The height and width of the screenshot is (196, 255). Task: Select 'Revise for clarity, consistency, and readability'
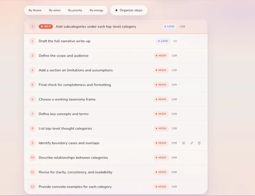click(x=76, y=172)
